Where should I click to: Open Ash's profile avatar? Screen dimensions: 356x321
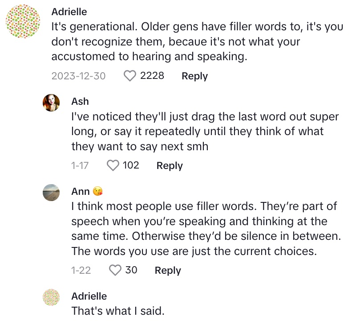tap(51, 103)
